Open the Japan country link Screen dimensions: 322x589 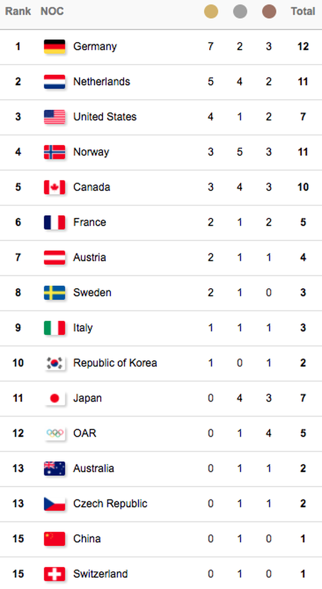87,398
